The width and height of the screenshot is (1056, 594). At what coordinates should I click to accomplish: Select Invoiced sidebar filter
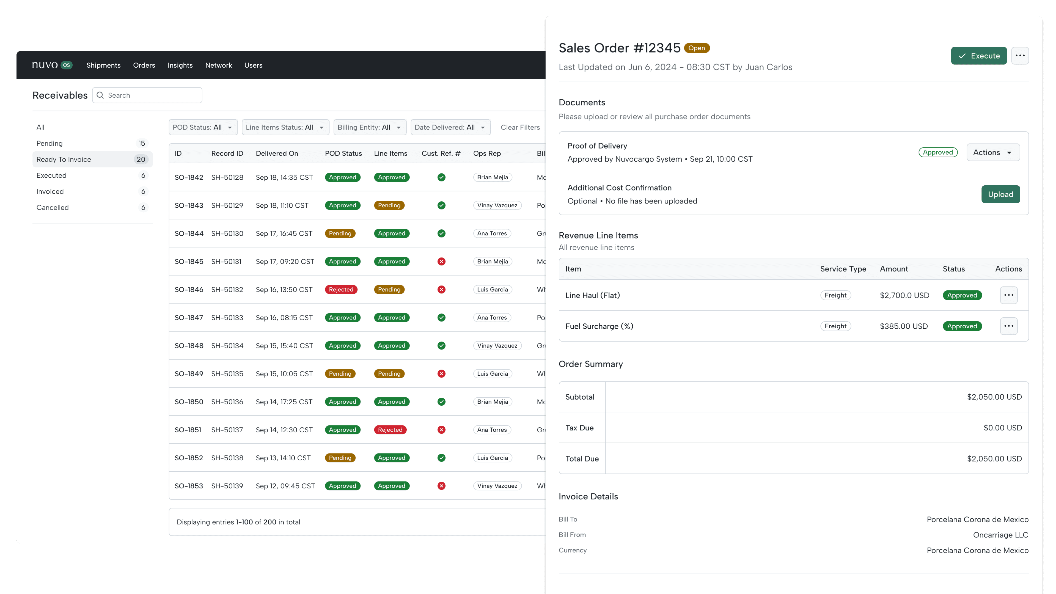[x=92, y=191]
